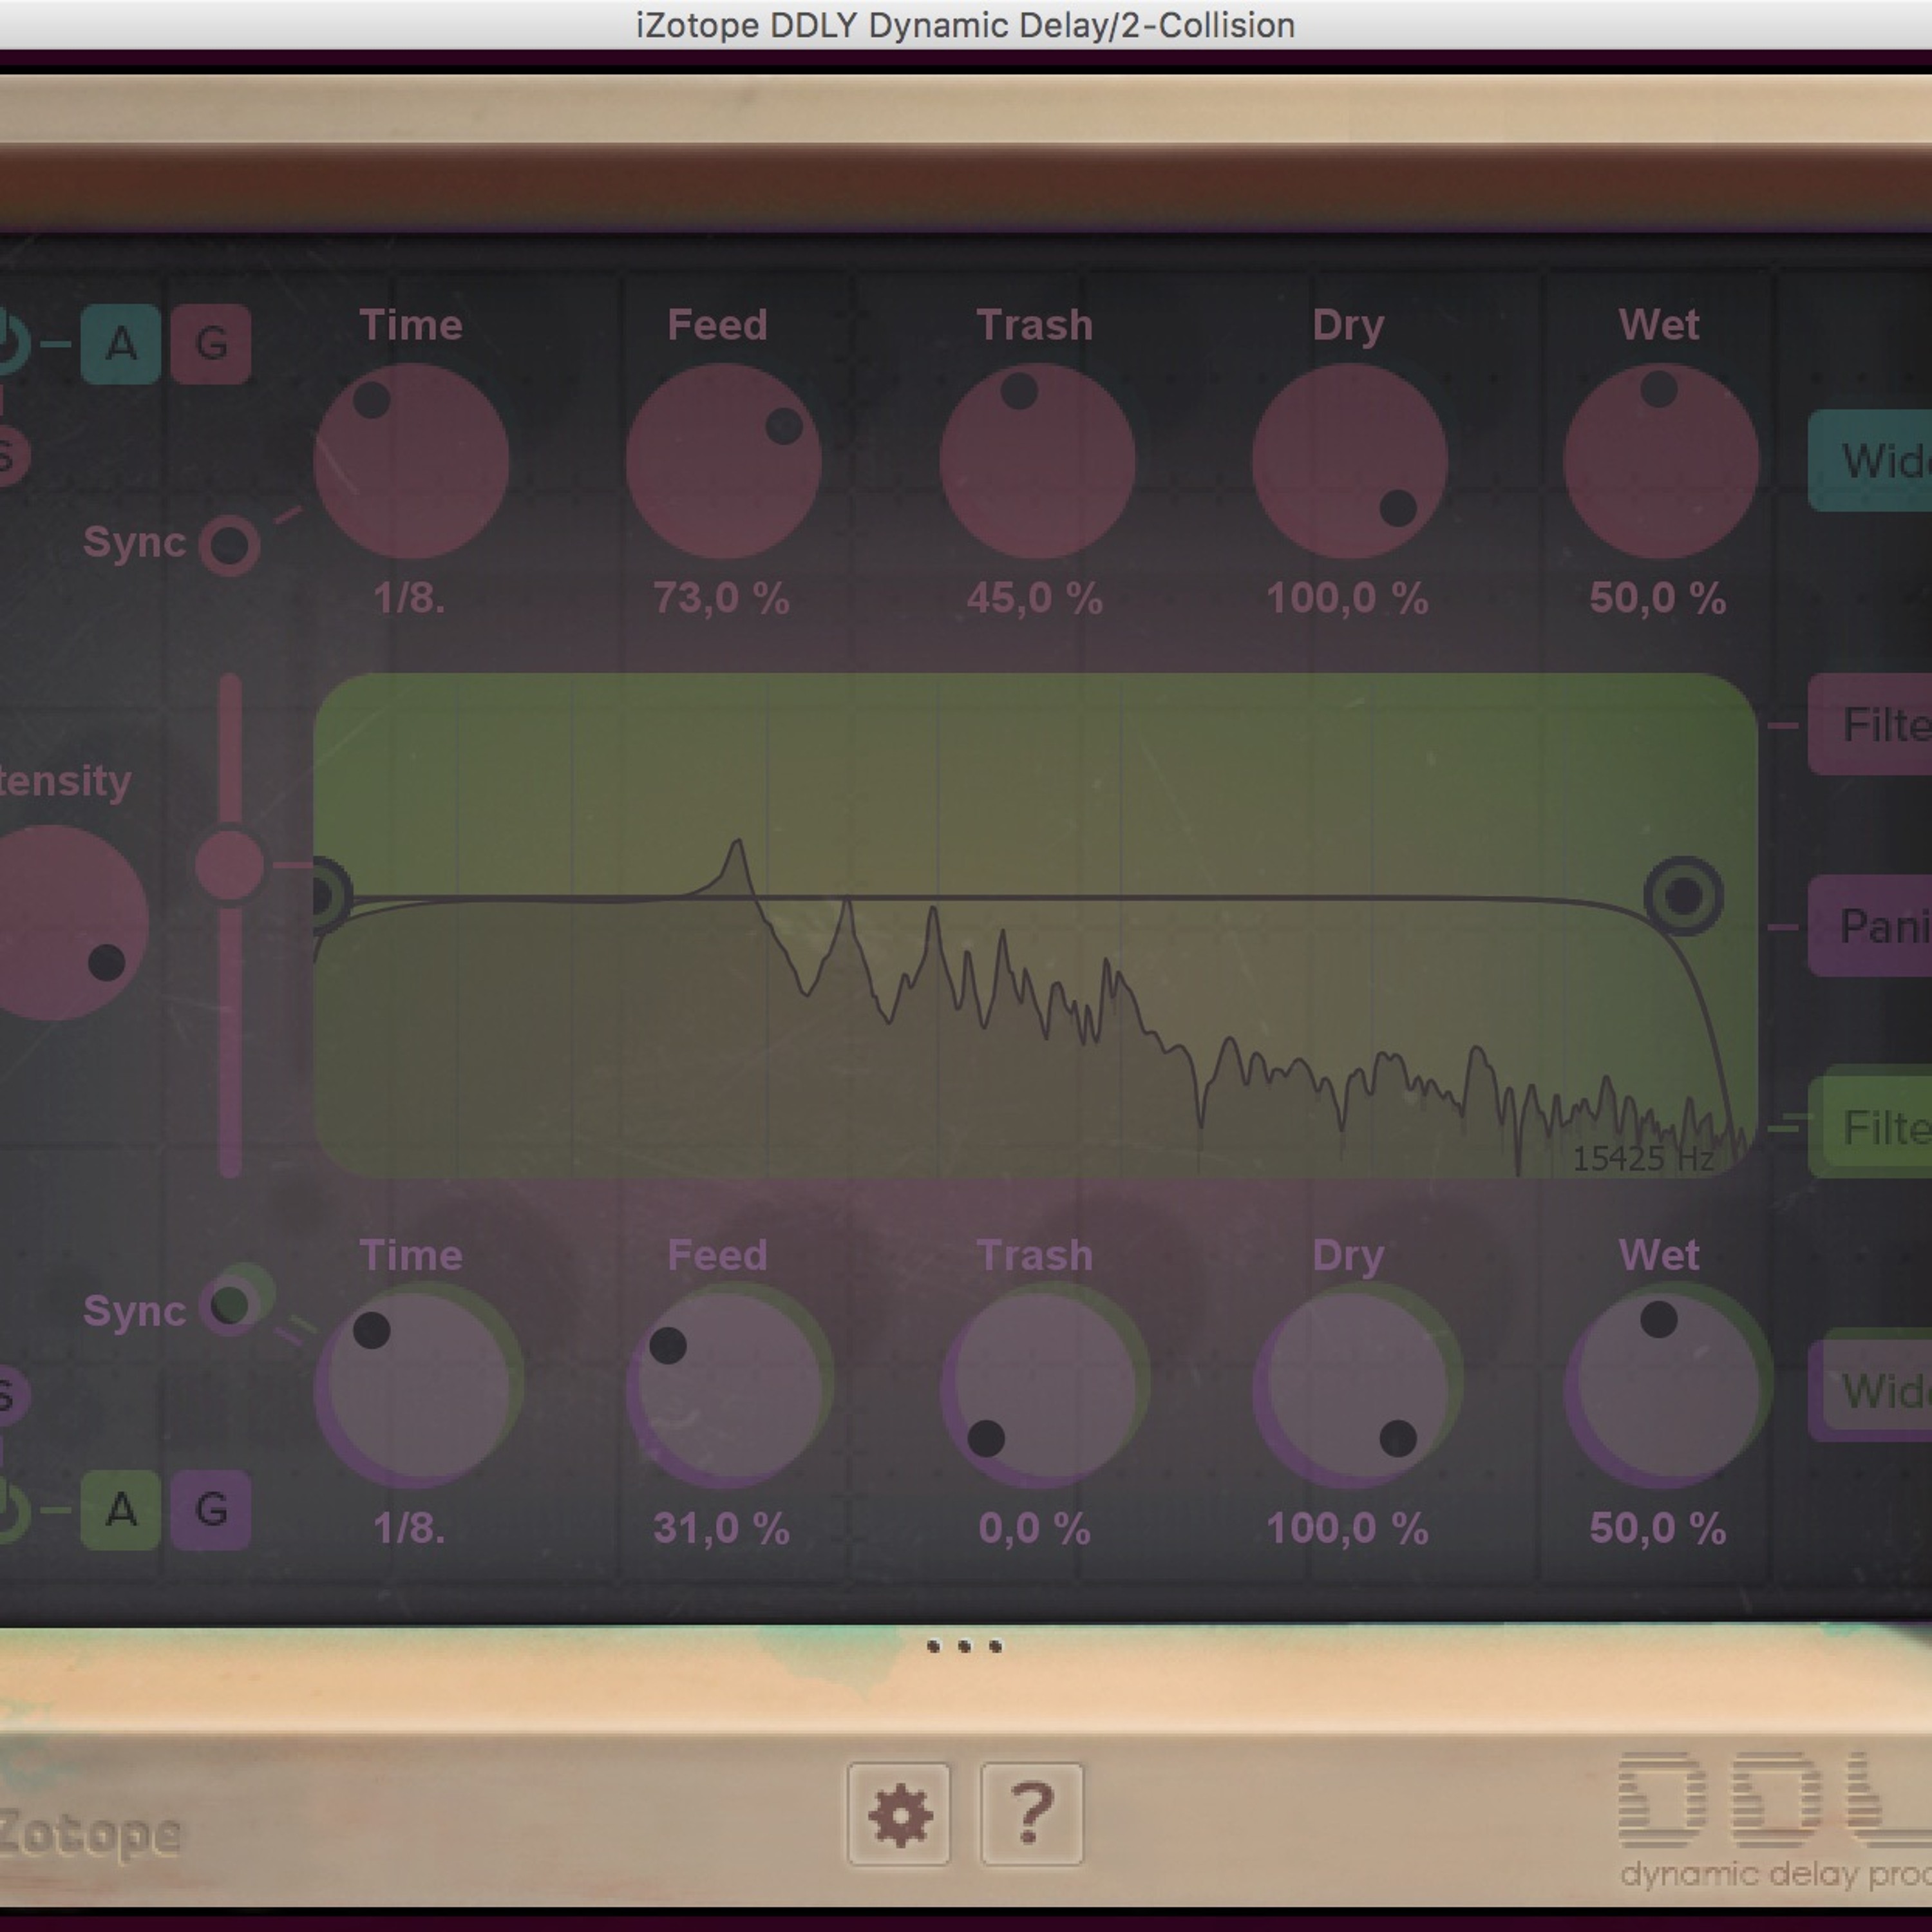Select the upper delay's A mode button
Viewport: 1932px width, 1932px height.
[x=121, y=344]
